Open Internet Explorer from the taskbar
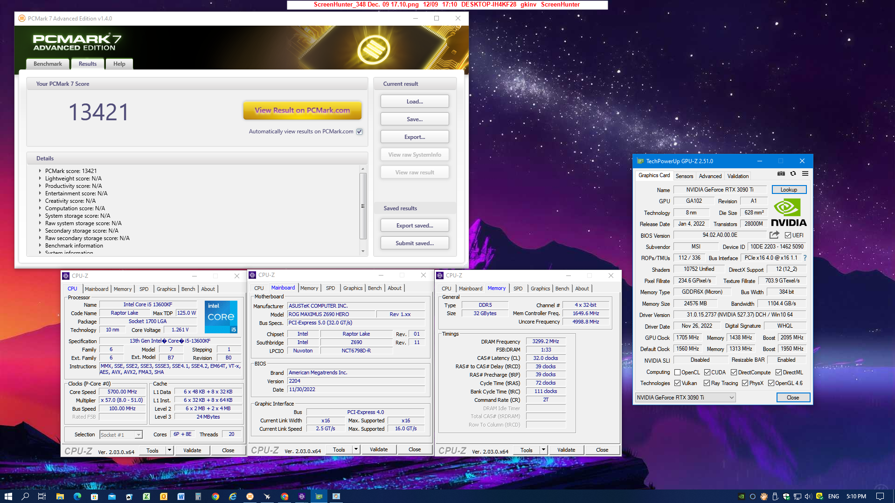Image resolution: width=895 pixels, height=503 pixels. tap(232, 496)
